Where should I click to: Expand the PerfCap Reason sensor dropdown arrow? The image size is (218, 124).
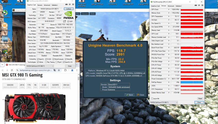tap(169, 82)
